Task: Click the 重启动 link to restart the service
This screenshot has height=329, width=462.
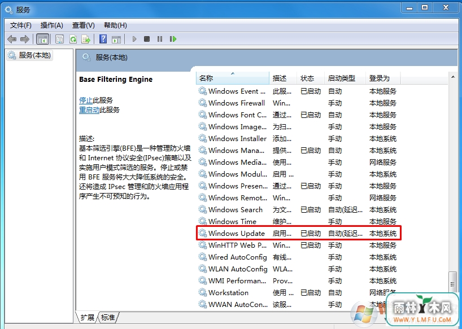Action: pos(89,110)
